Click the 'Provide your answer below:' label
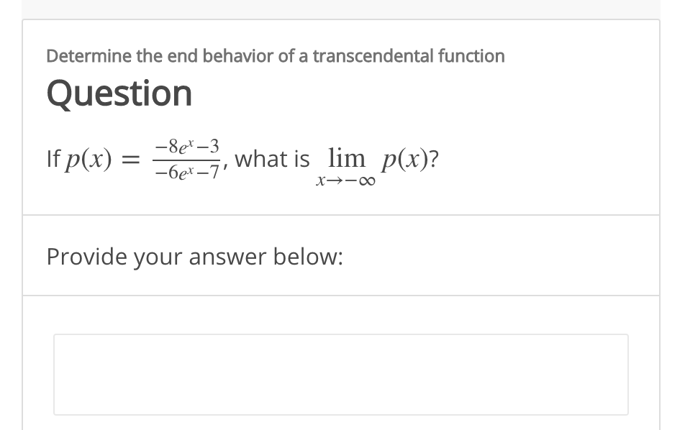 [194, 257]
